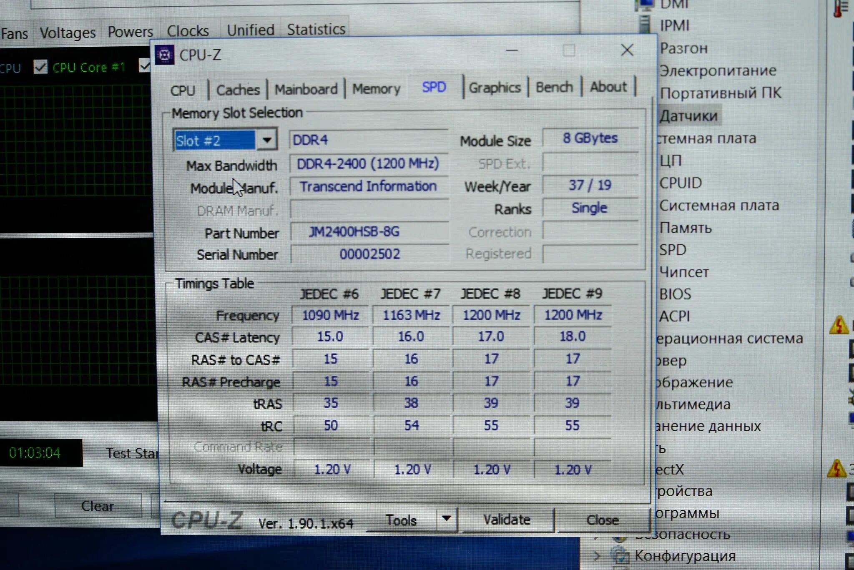
Task: Switch to Powers tab in background window
Action: [130, 32]
